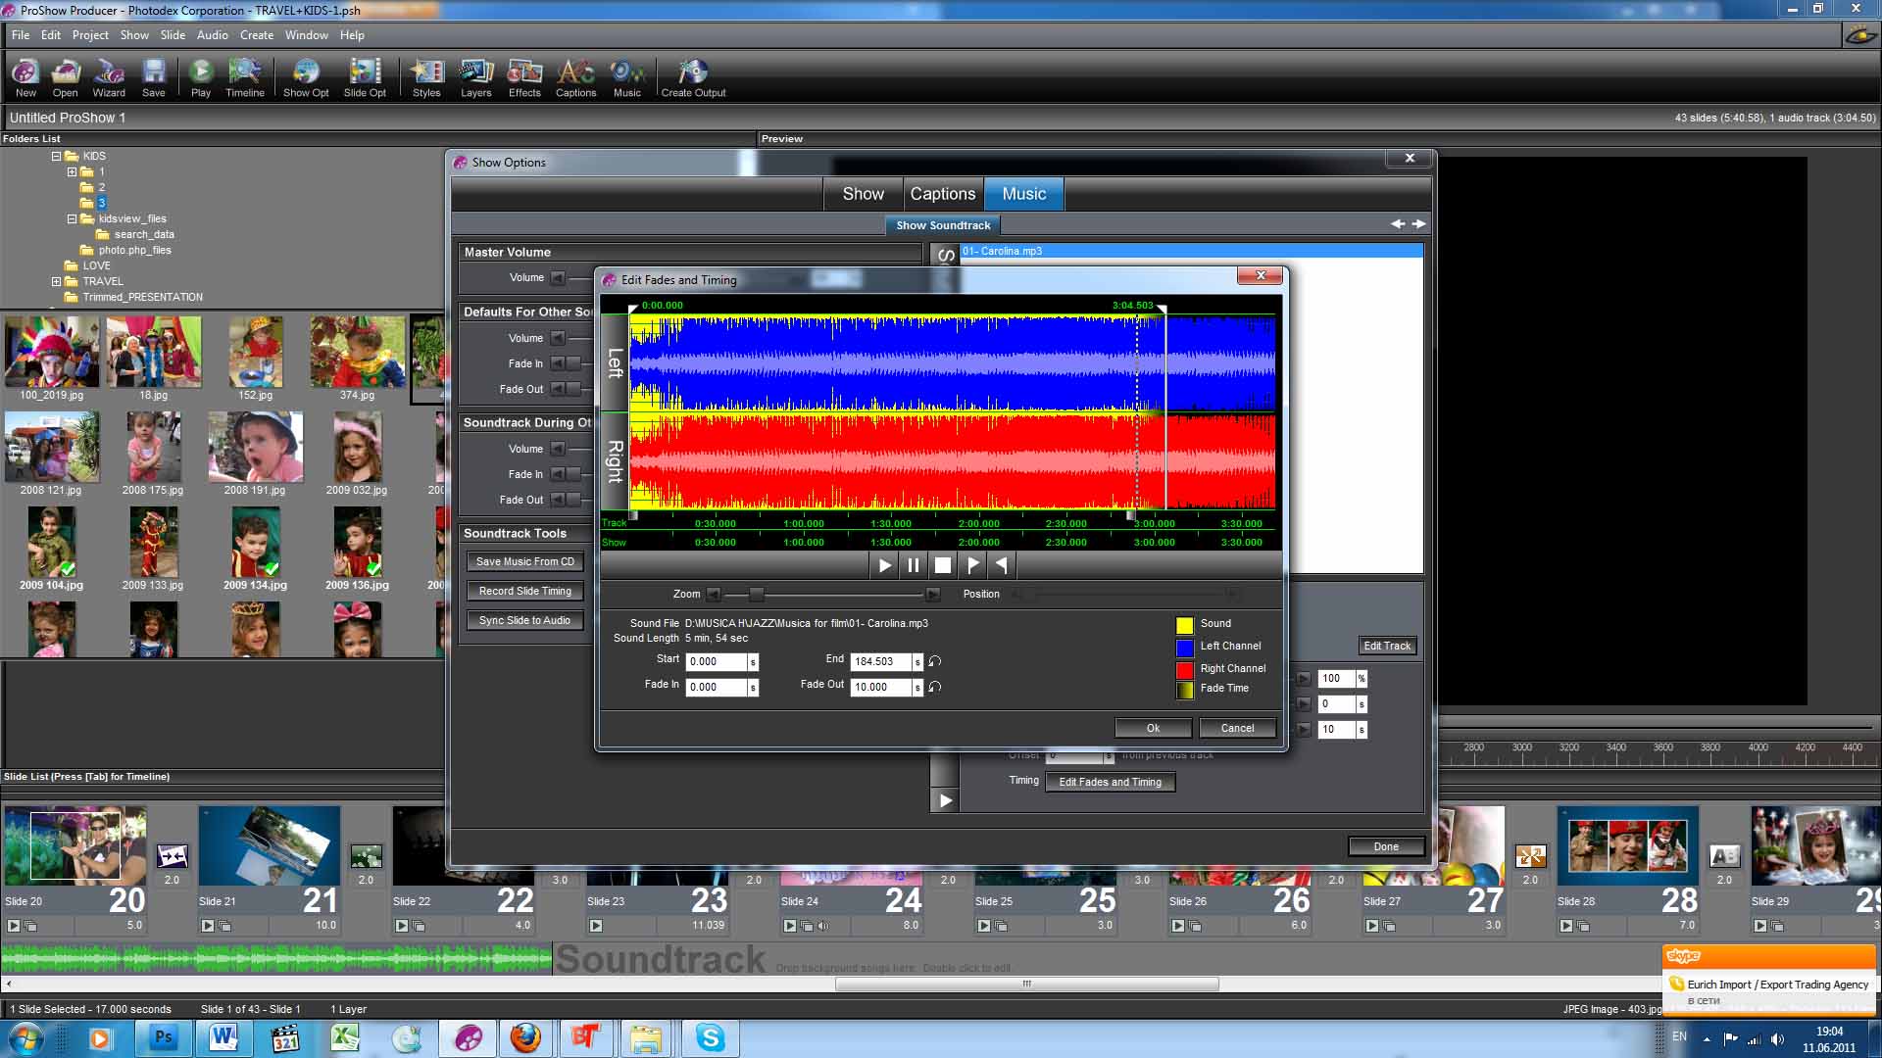Select the LOVE folder
1882x1058 pixels.
click(x=96, y=265)
